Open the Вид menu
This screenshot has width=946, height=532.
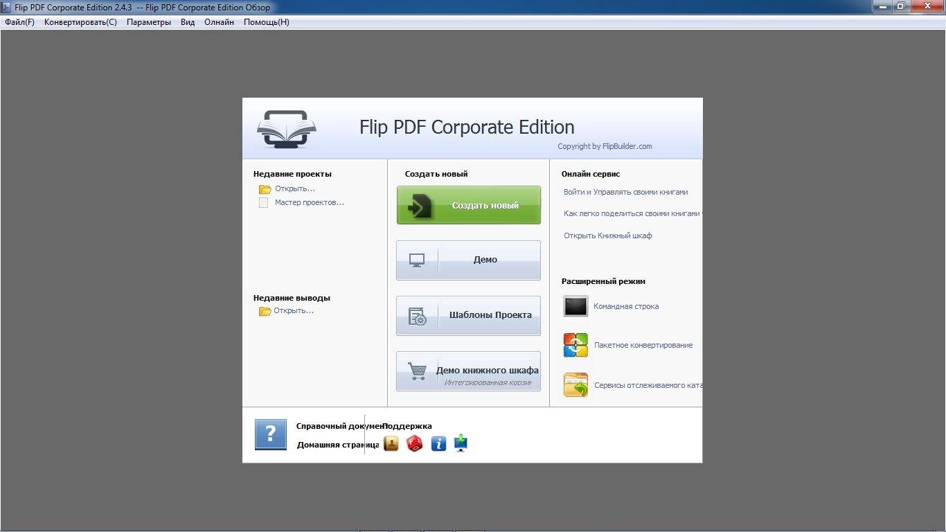pyautogui.click(x=188, y=22)
